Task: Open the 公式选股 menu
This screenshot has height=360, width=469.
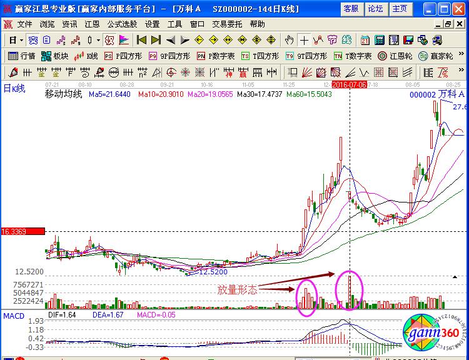Action: tap(122, 24)
